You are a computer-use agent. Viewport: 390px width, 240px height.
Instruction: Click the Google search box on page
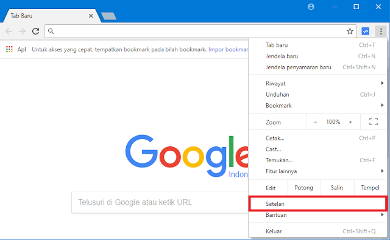(160, 202)
